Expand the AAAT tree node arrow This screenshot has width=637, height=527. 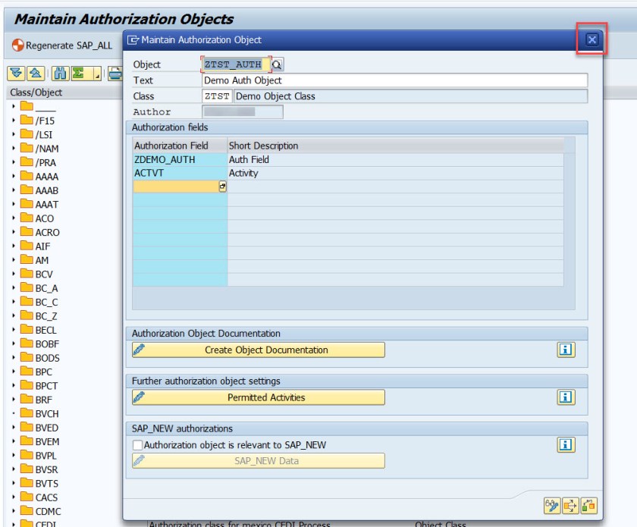coord(14,204)
